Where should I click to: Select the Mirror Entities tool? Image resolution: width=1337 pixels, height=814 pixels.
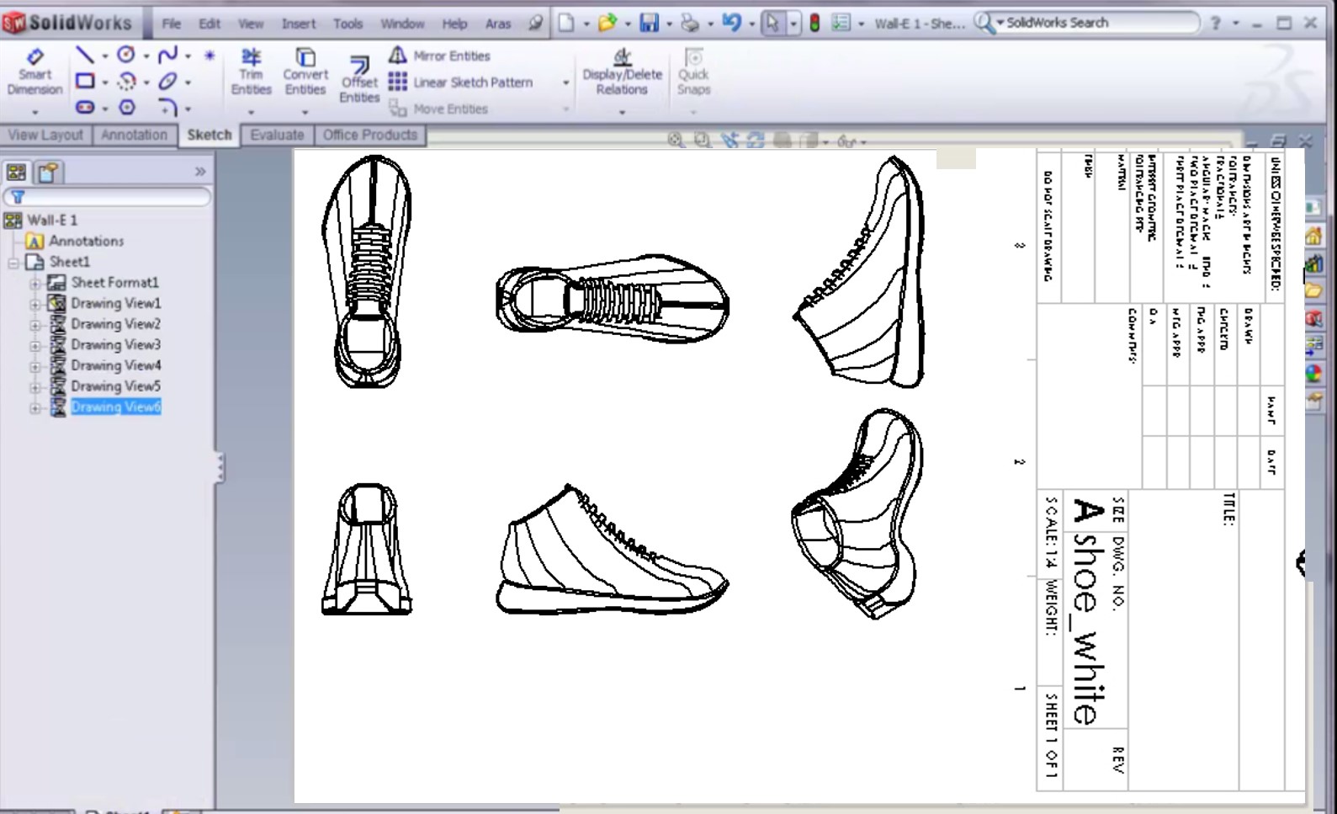coord(440,56)
